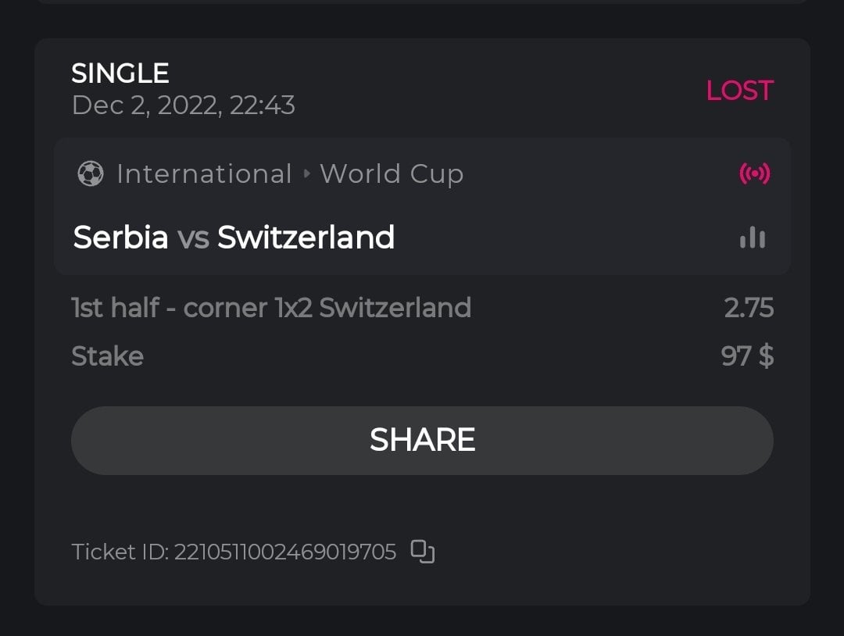
Task: Click the 1st half corner 1x2 selection
Action: pos(271,308)
